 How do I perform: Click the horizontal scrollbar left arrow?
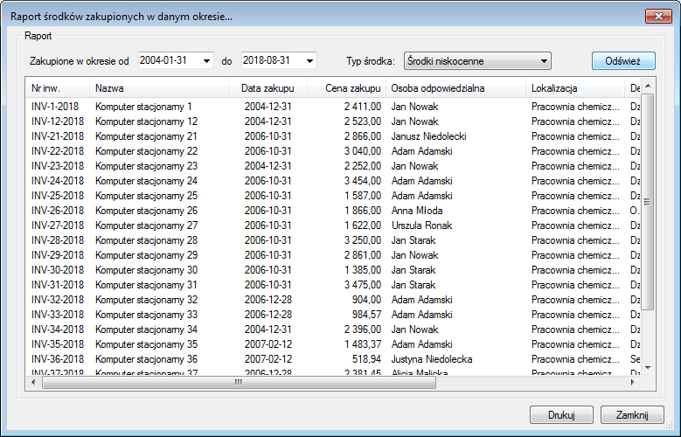(33, 382)
